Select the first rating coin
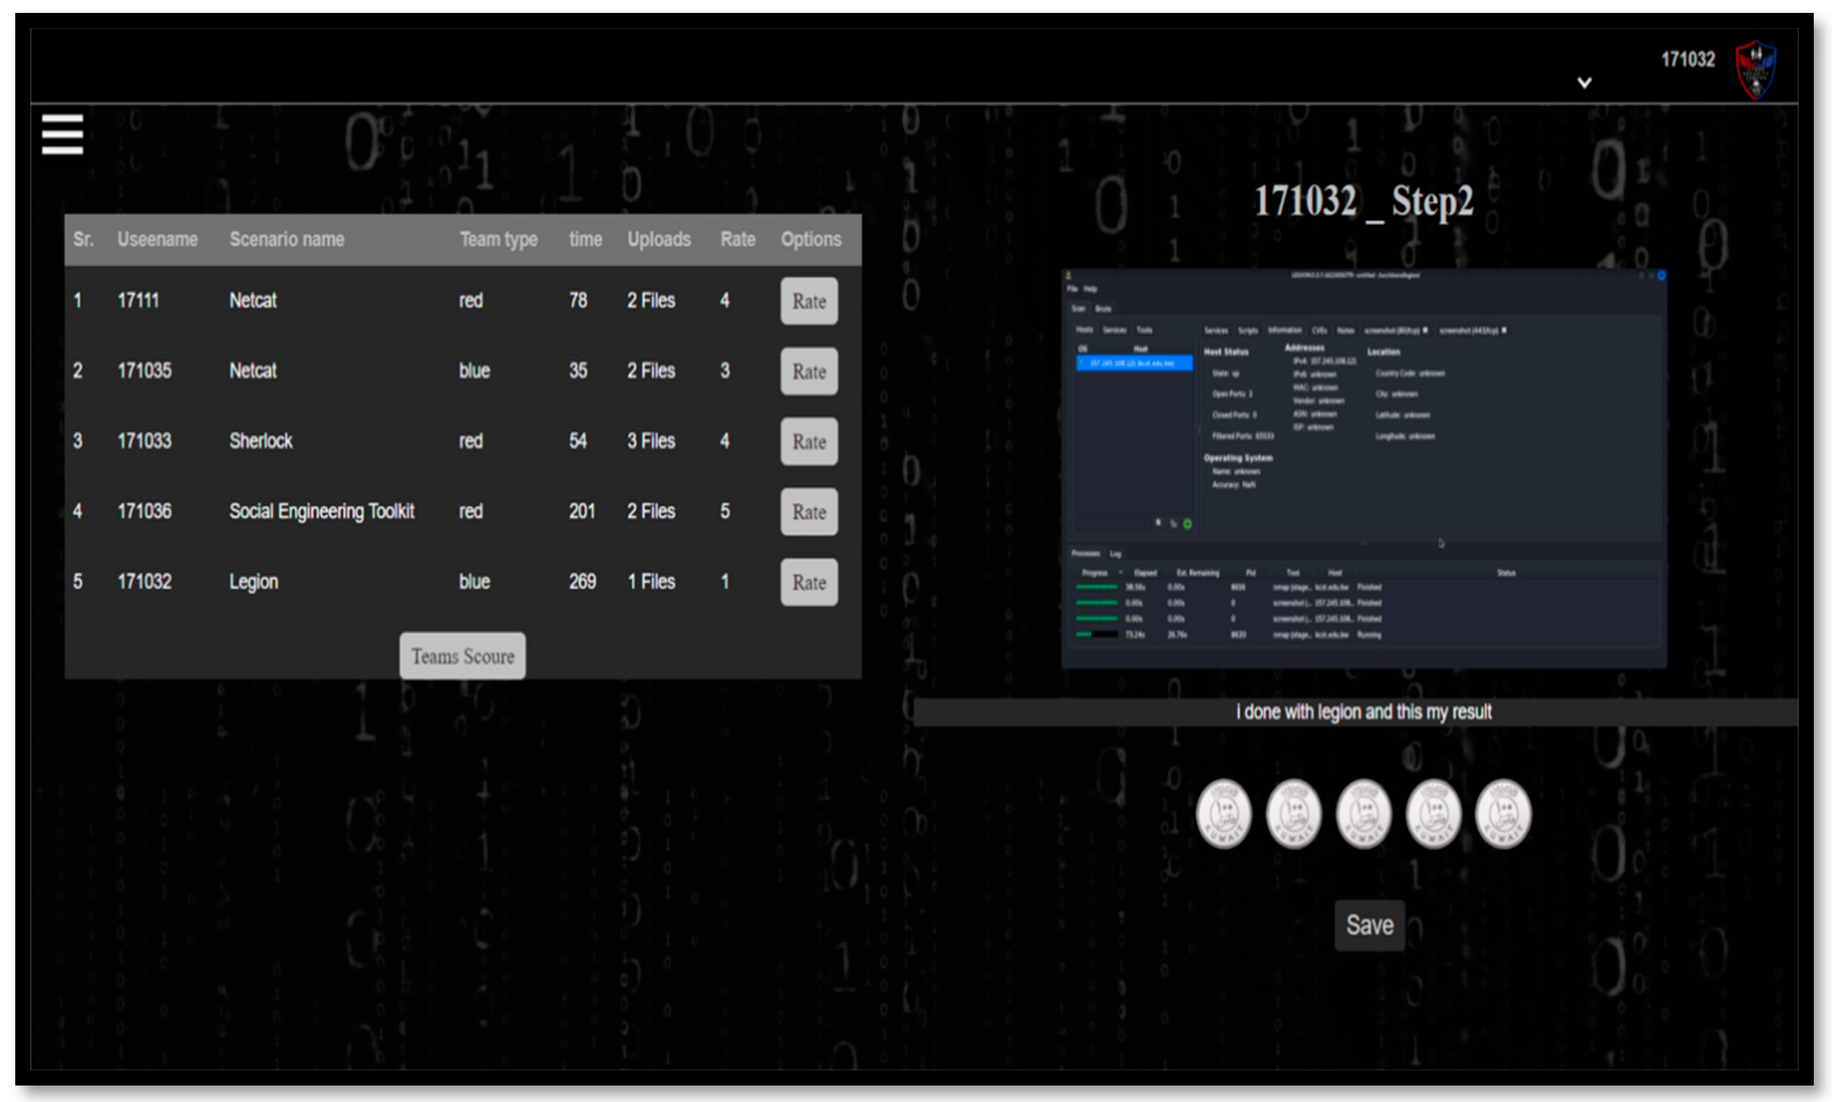The image size is (1832, 1102). [x=1223, y=814]
